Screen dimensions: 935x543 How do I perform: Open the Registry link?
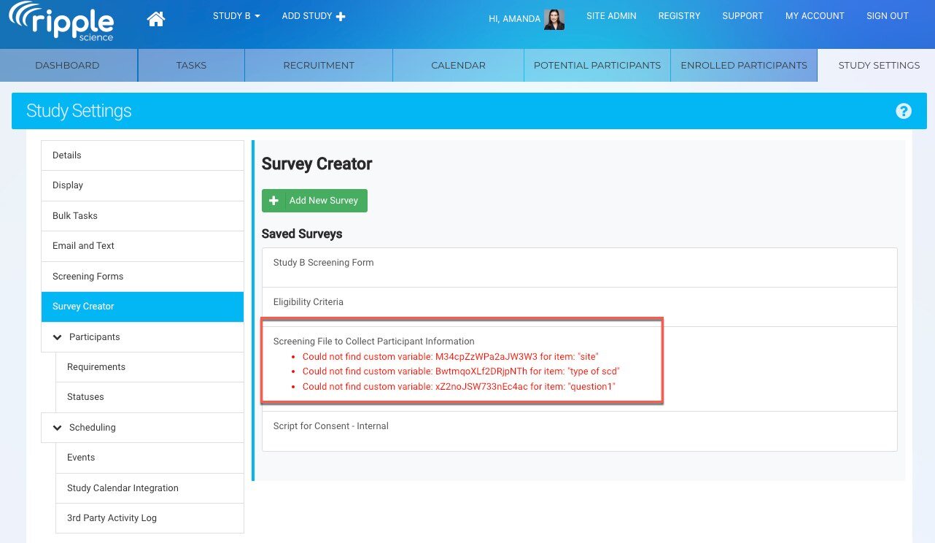pos(679,16)
